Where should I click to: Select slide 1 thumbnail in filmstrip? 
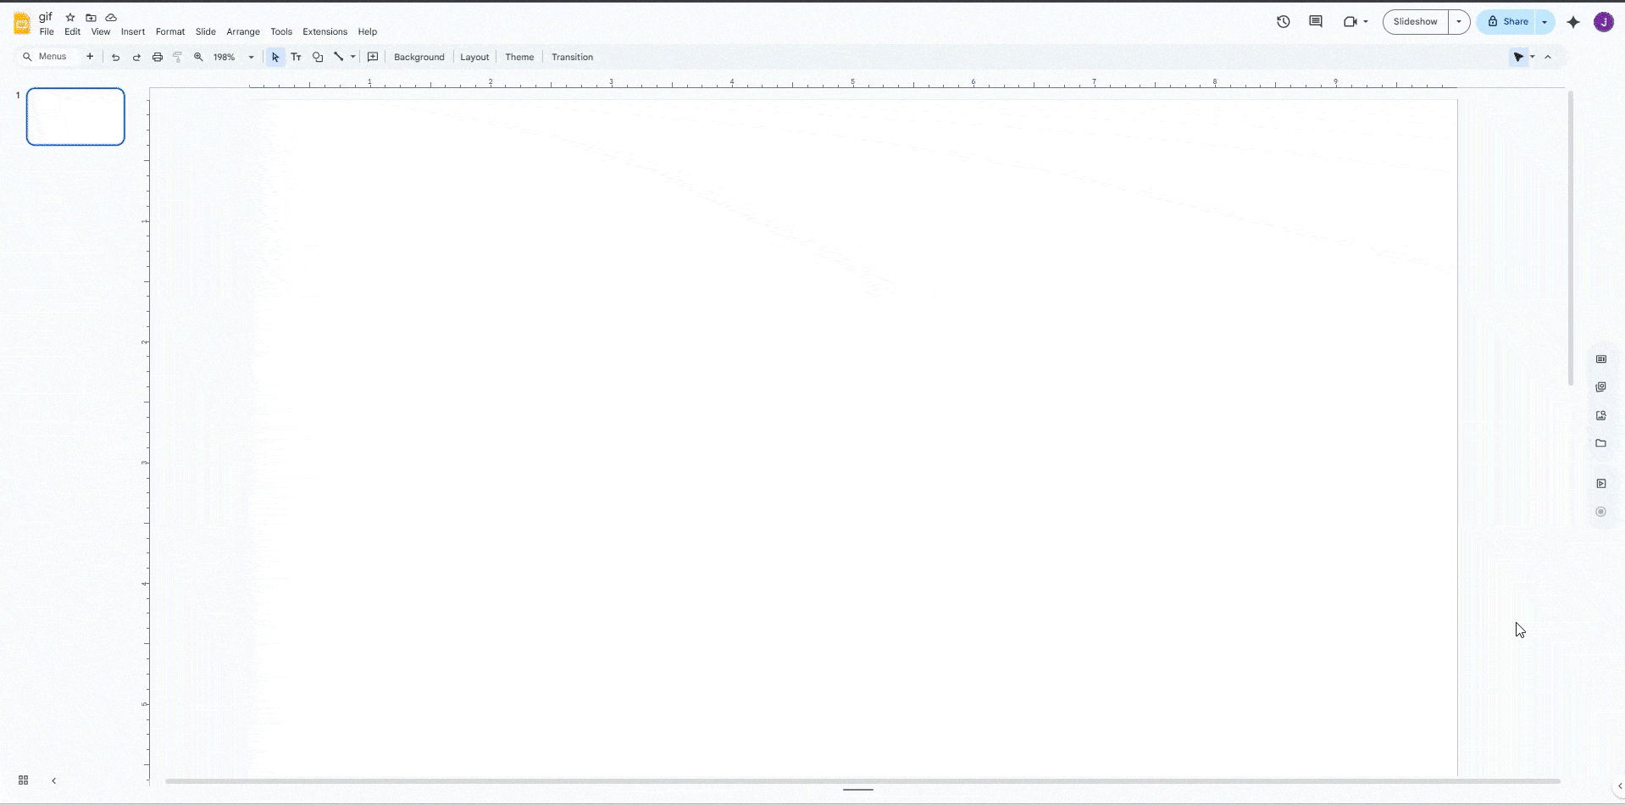75,116
